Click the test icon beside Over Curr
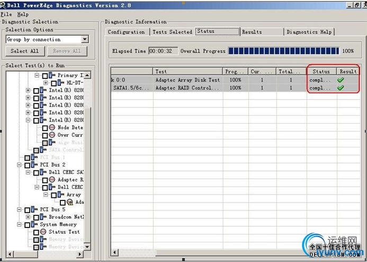 [52, 135]
